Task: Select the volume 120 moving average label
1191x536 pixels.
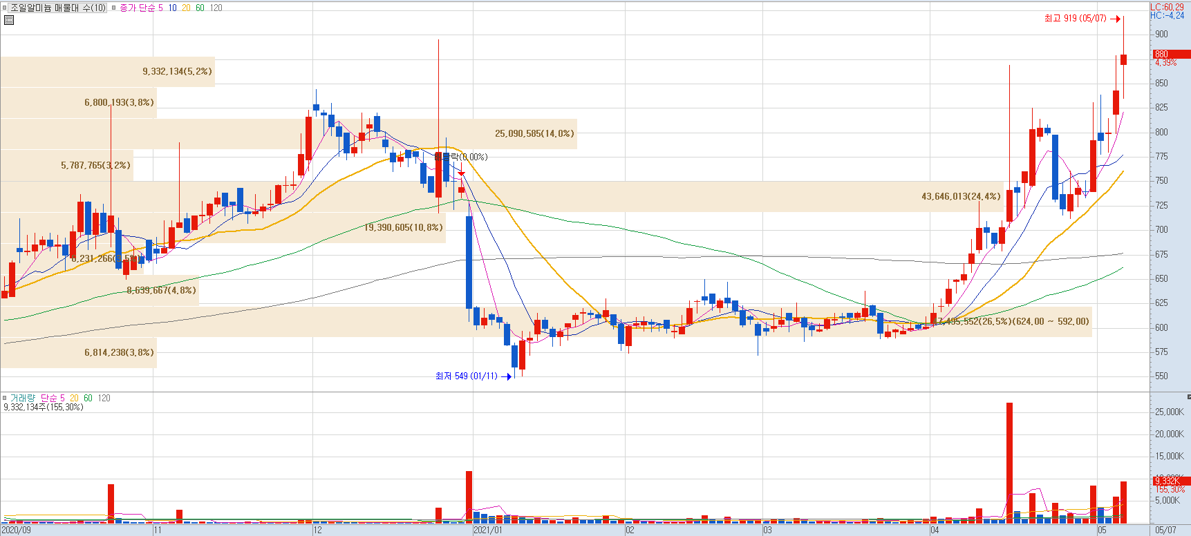Action: (x=104, y=398)
